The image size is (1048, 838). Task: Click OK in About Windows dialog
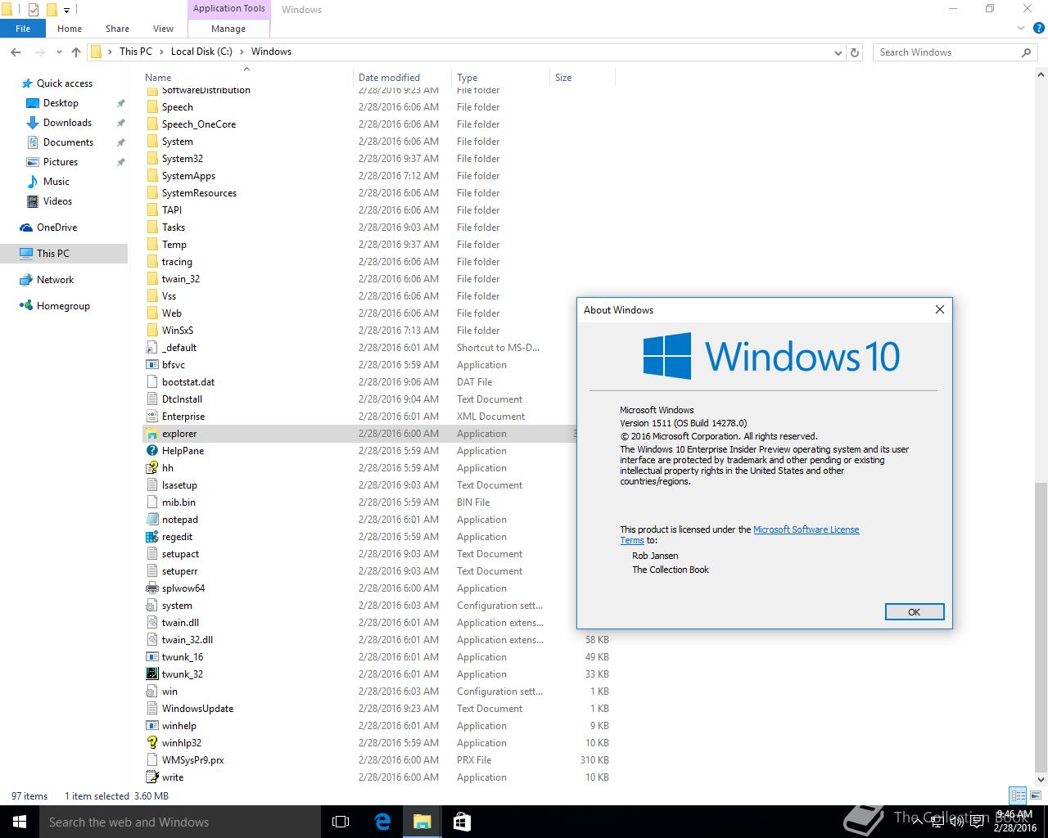click(x=915, y=612)
